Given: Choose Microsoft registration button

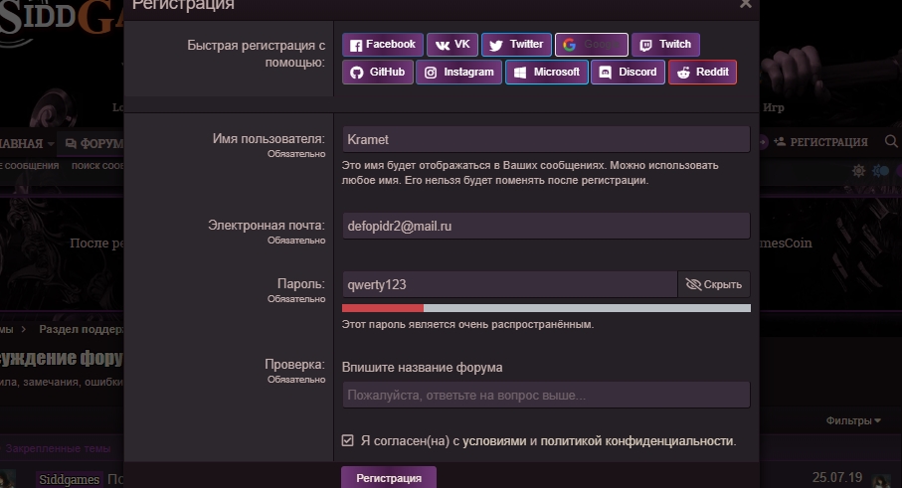Looking at the screenshot, I should [x=547, y=73].
